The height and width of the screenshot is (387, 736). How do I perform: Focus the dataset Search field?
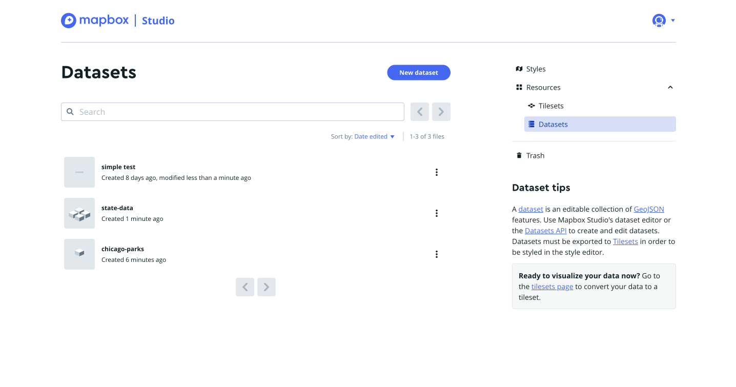coord(233,112)
